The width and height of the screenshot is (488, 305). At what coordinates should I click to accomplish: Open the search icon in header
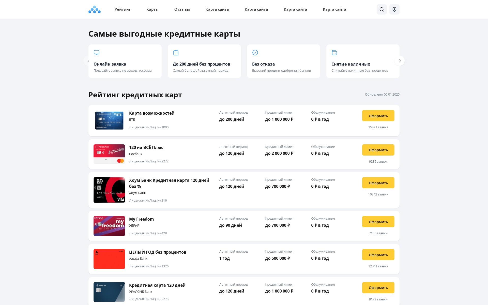tap(382, 9)
